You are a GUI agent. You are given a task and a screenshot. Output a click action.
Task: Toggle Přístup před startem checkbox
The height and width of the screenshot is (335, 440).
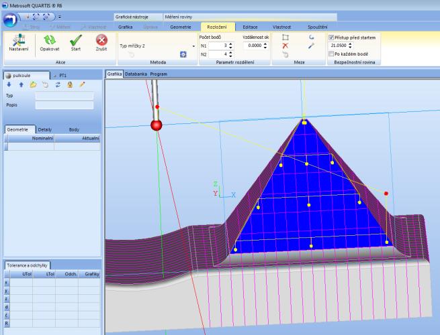pos(331,38)
